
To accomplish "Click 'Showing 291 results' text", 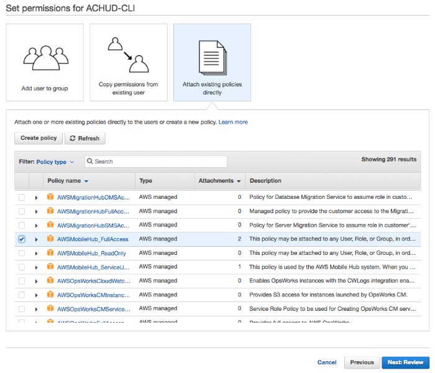I will [x=389, y=159].
